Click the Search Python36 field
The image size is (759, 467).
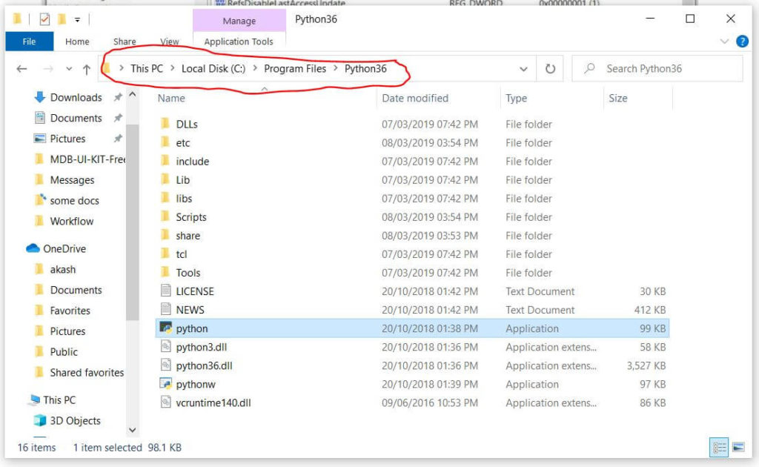coord(657,69)
